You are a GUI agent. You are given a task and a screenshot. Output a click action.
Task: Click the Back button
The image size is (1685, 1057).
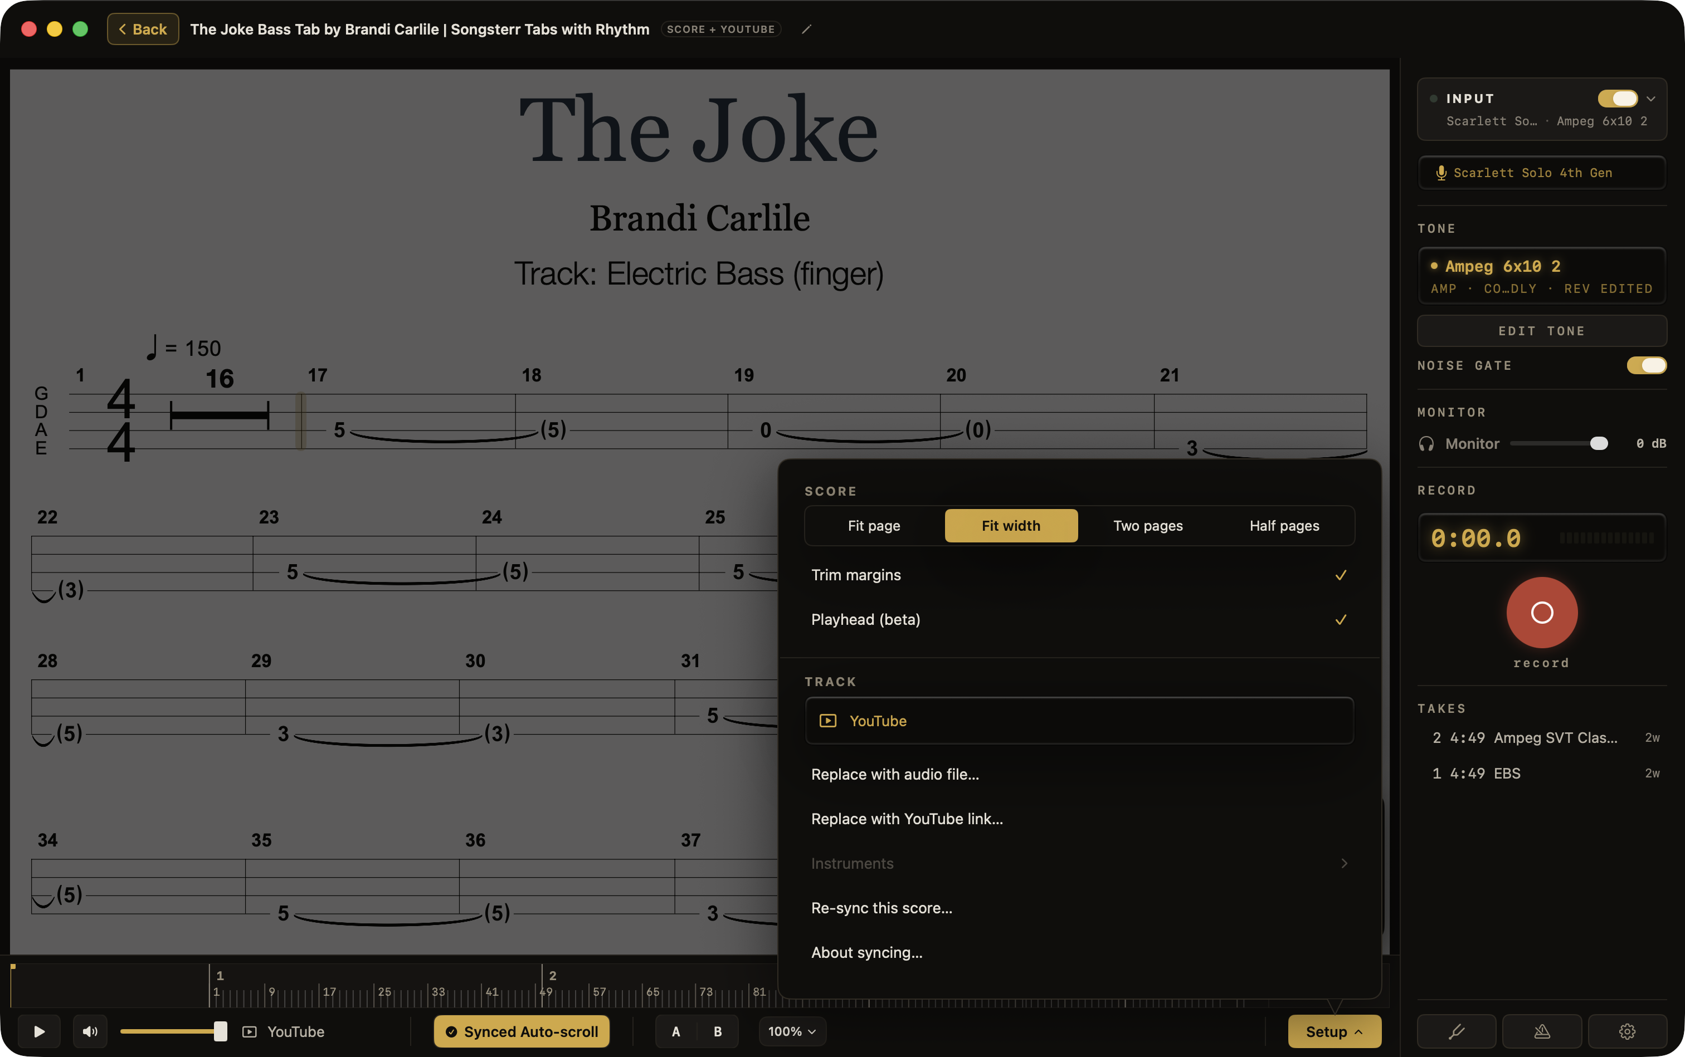[x=143, y=30]
